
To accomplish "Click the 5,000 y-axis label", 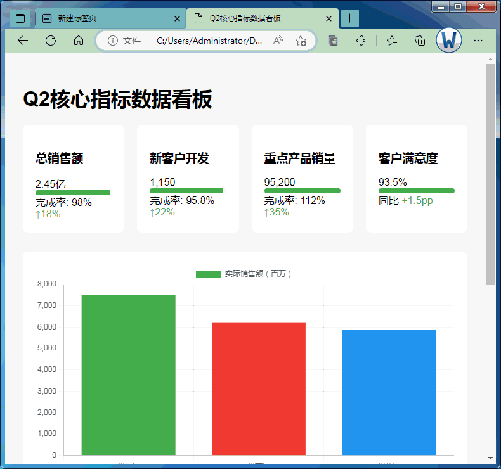I will (47, 348).
